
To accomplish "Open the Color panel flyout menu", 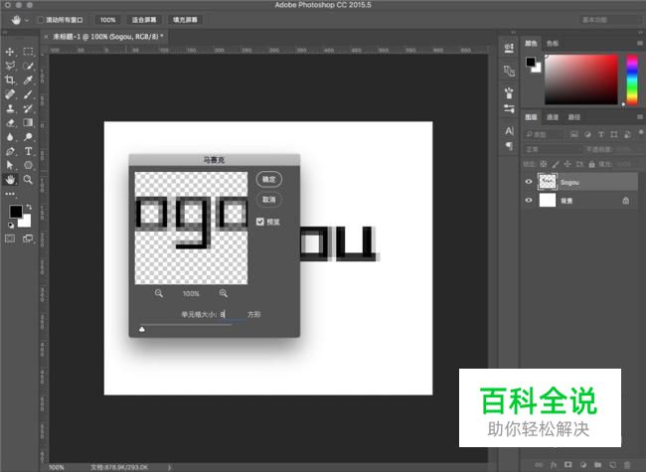I will pyautogui.click(x=640, y=43).
